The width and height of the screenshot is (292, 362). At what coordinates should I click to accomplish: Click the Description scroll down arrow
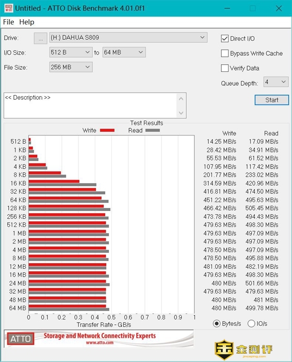pos(181,113)
